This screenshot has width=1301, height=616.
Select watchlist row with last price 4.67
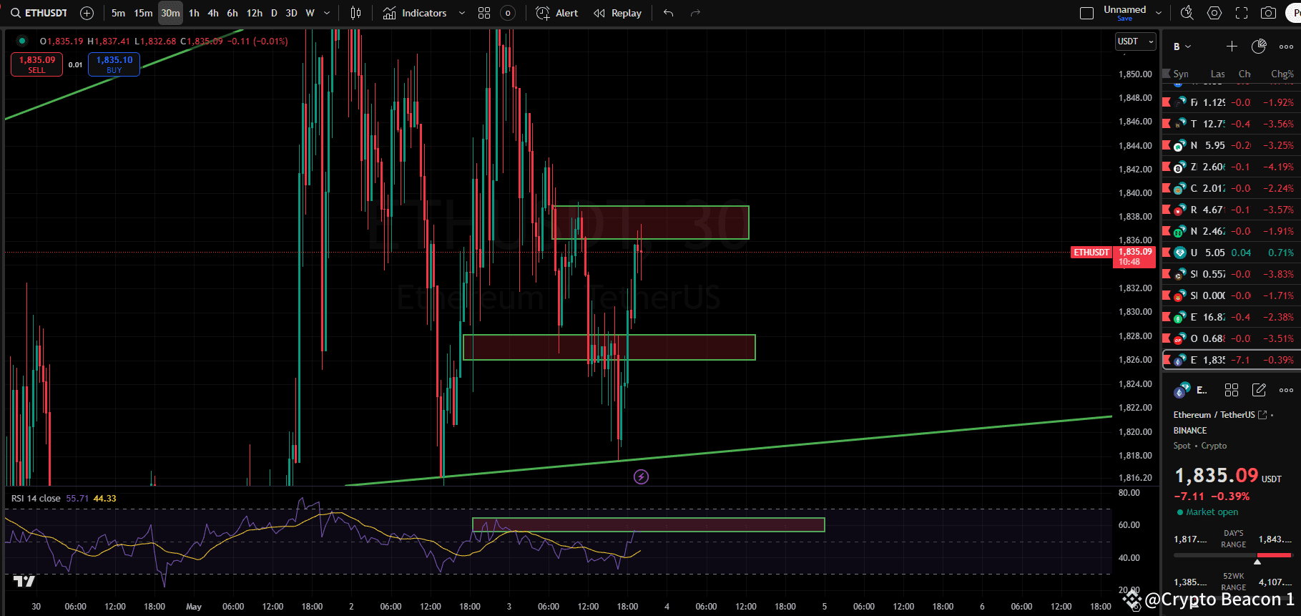pyautogui.click(x=1229, y=210)
